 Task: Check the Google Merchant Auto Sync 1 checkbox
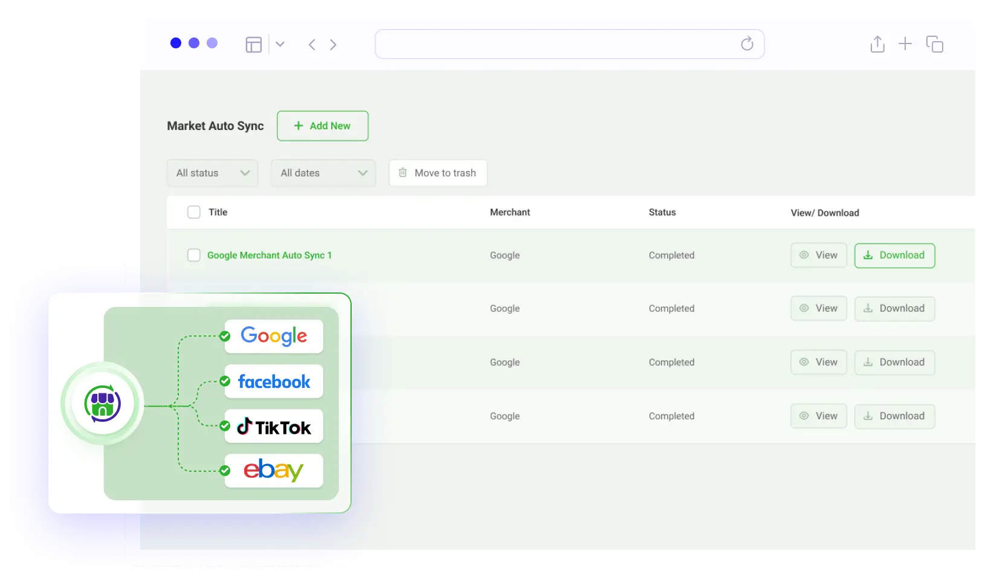coord(193,255)
